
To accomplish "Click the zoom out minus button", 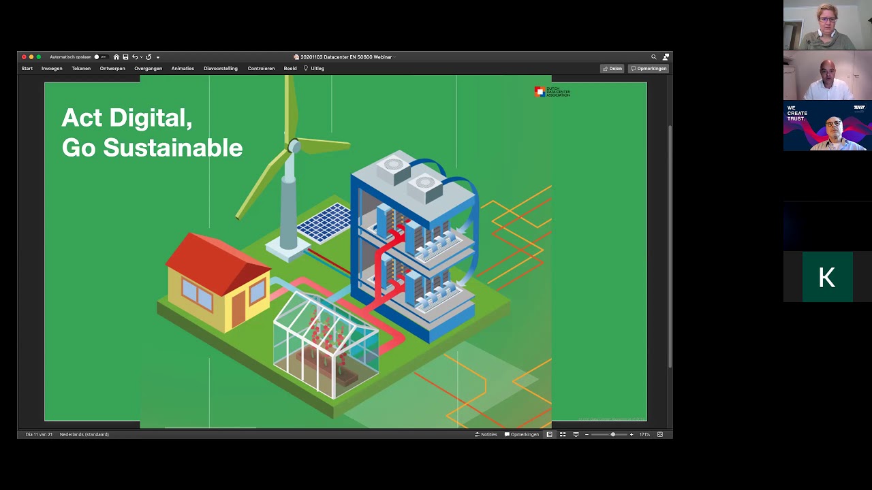I will click(587, 434).
